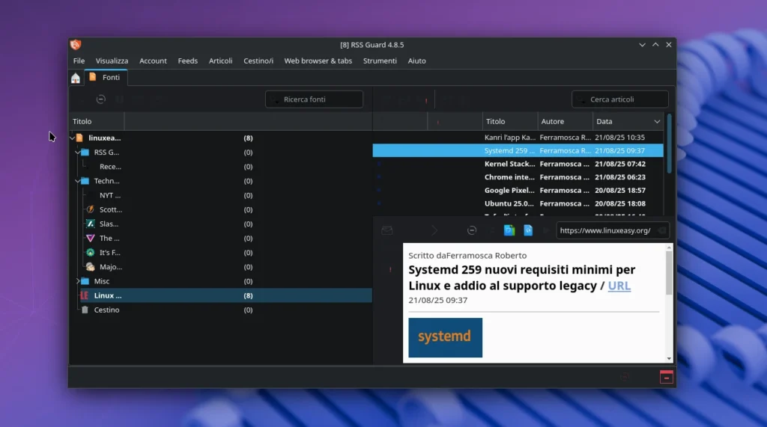Open the Feeds menu
The height and width of the screenshot is (427, 767).
coord(188,61)
